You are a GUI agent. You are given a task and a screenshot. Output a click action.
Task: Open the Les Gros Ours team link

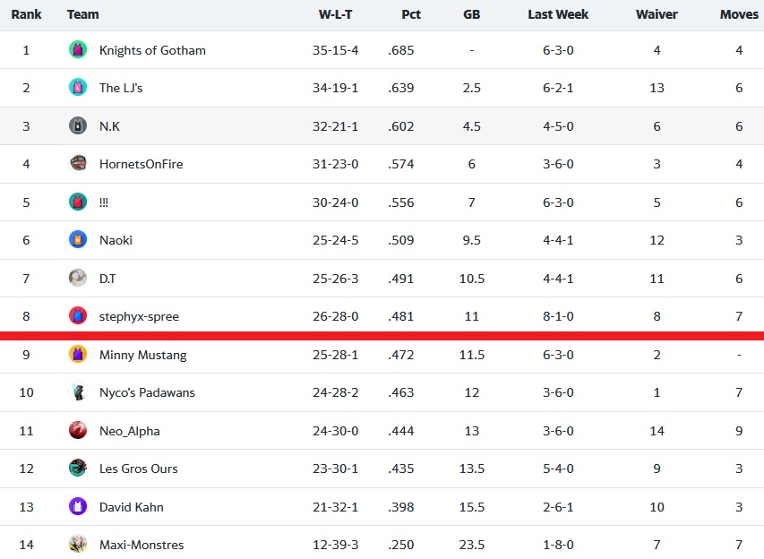pos(138,469)
